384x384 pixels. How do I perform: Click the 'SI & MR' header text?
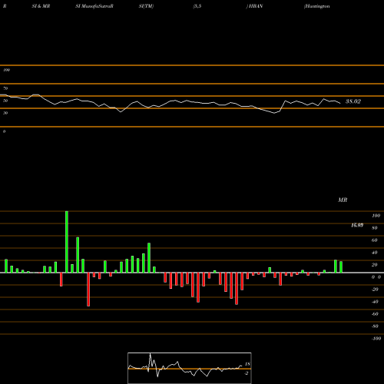41,6
